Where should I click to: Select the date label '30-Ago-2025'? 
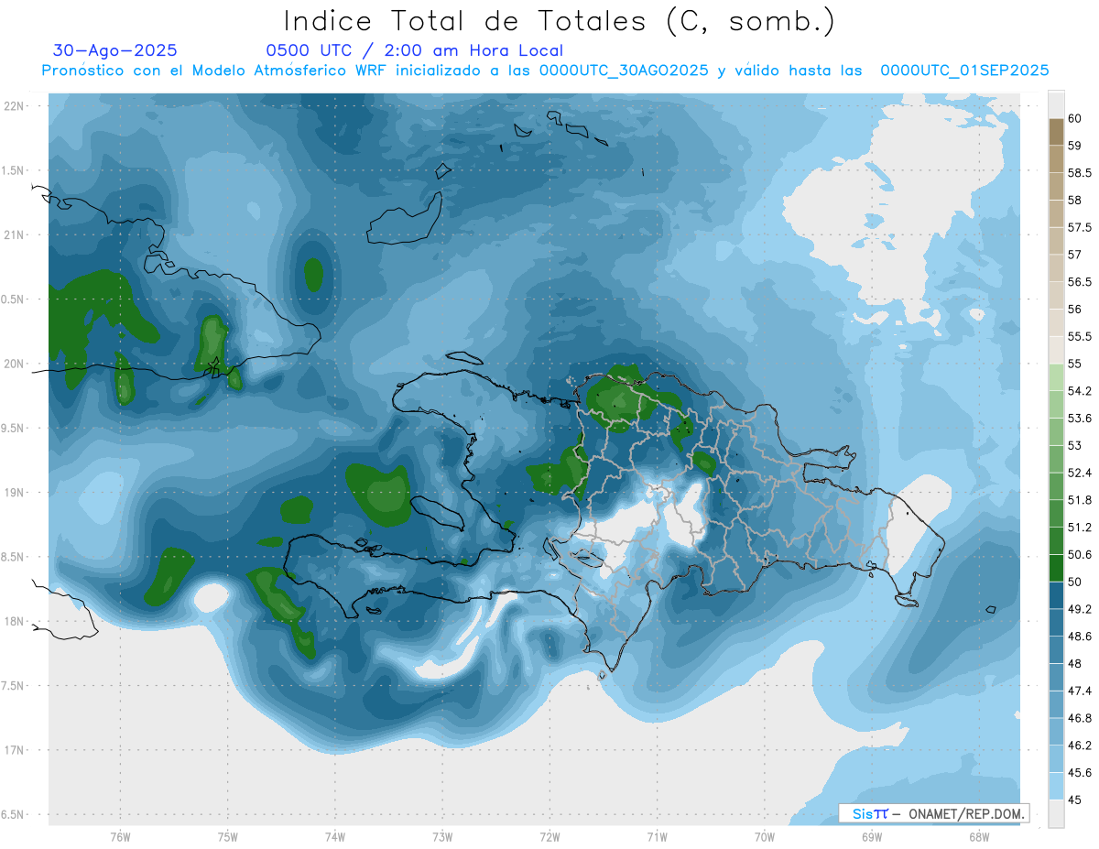(x=115, y=50)
